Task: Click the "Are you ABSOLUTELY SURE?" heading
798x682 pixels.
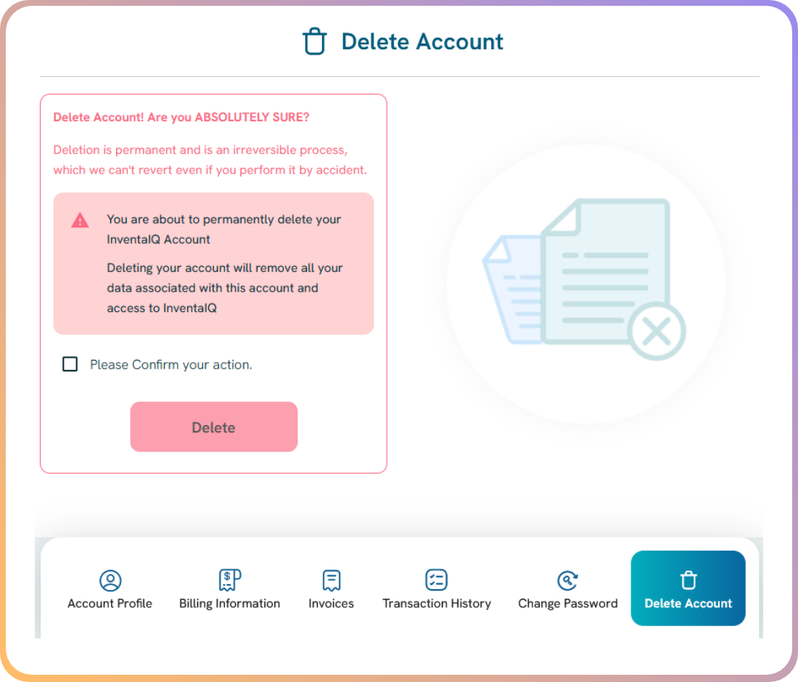Action: point(181,118)
